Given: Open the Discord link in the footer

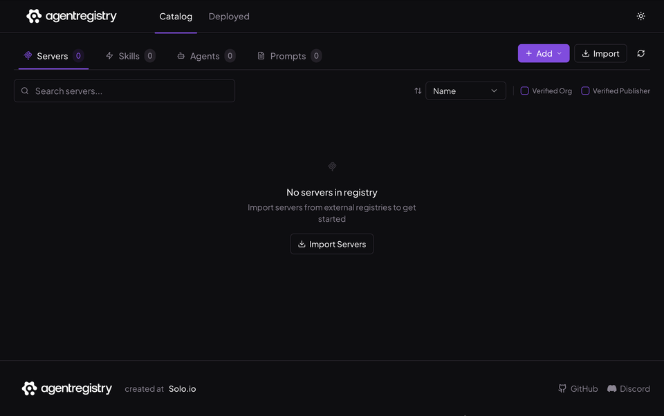Looking at the screenshot, I should 628,388.
